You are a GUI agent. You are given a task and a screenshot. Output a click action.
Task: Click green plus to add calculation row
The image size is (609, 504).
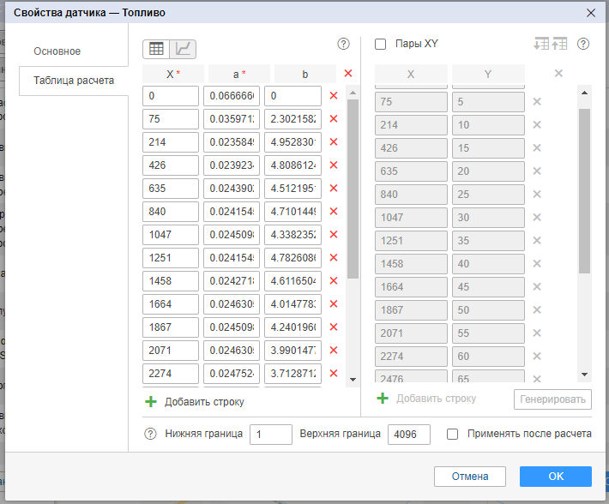click(x=151, y=401)
